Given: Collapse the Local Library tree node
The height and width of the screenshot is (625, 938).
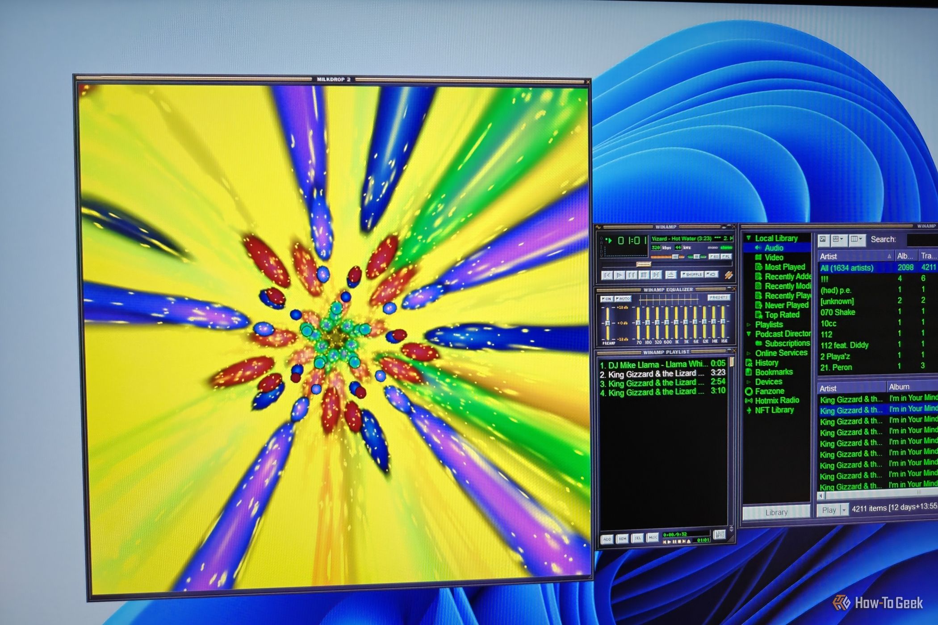Looking at the screenshot, I should pos(749,238).
